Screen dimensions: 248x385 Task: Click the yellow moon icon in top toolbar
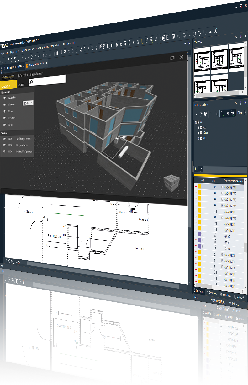143,41
